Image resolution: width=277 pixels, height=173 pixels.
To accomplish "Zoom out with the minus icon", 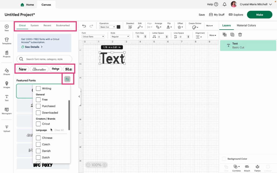I will pyautogui.click(x=88, y=165).
